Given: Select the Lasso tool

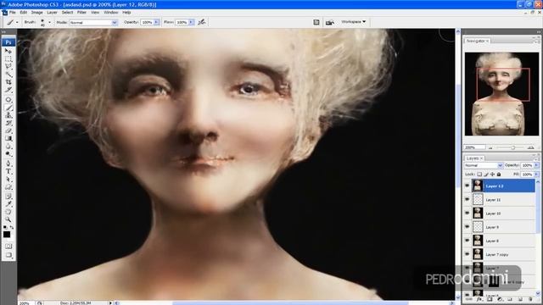Looking at the screenshot, I should click(8, 66).
